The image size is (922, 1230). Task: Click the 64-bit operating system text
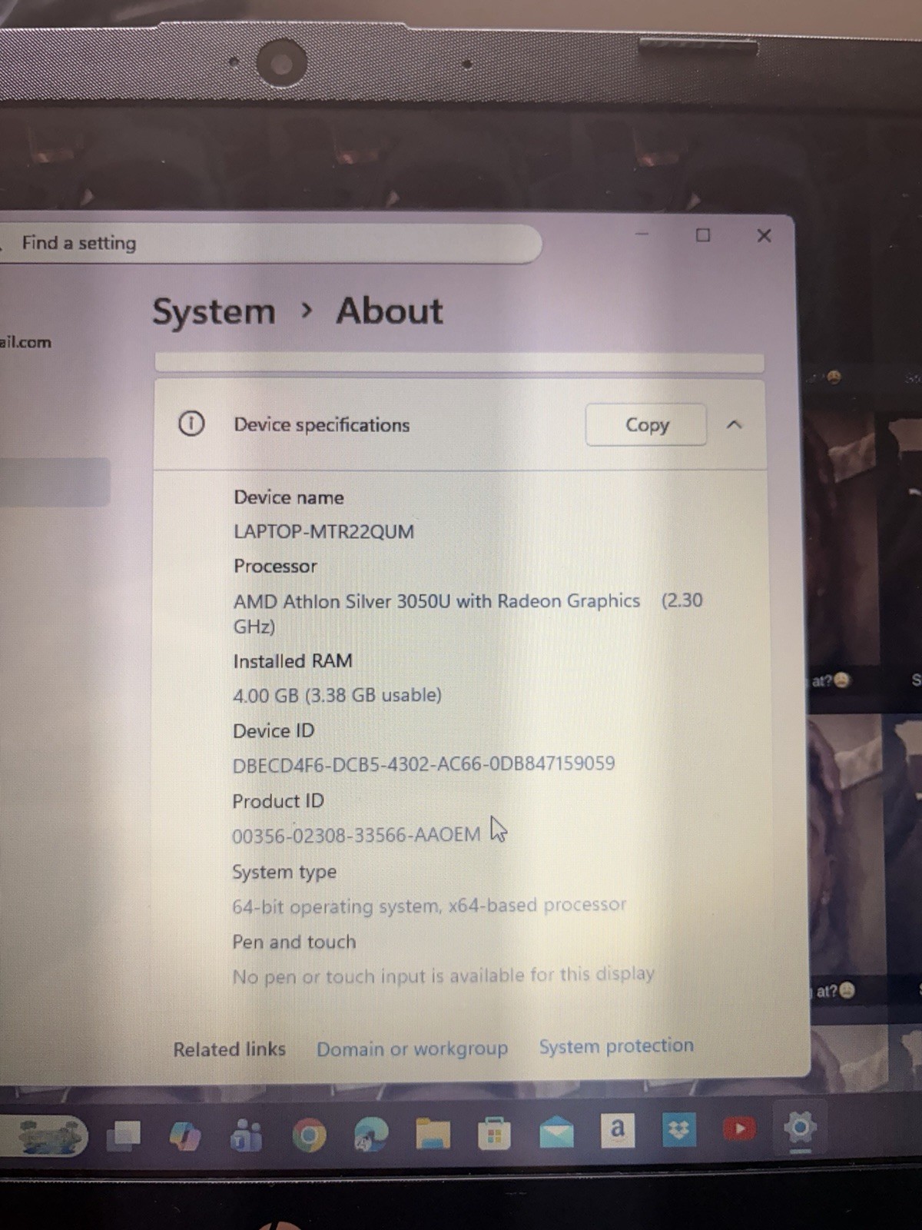(429, 906)
